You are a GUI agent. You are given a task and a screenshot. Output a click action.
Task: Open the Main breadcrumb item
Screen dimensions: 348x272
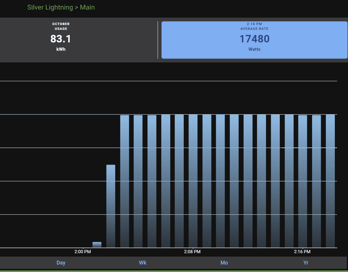coord(87,7)
